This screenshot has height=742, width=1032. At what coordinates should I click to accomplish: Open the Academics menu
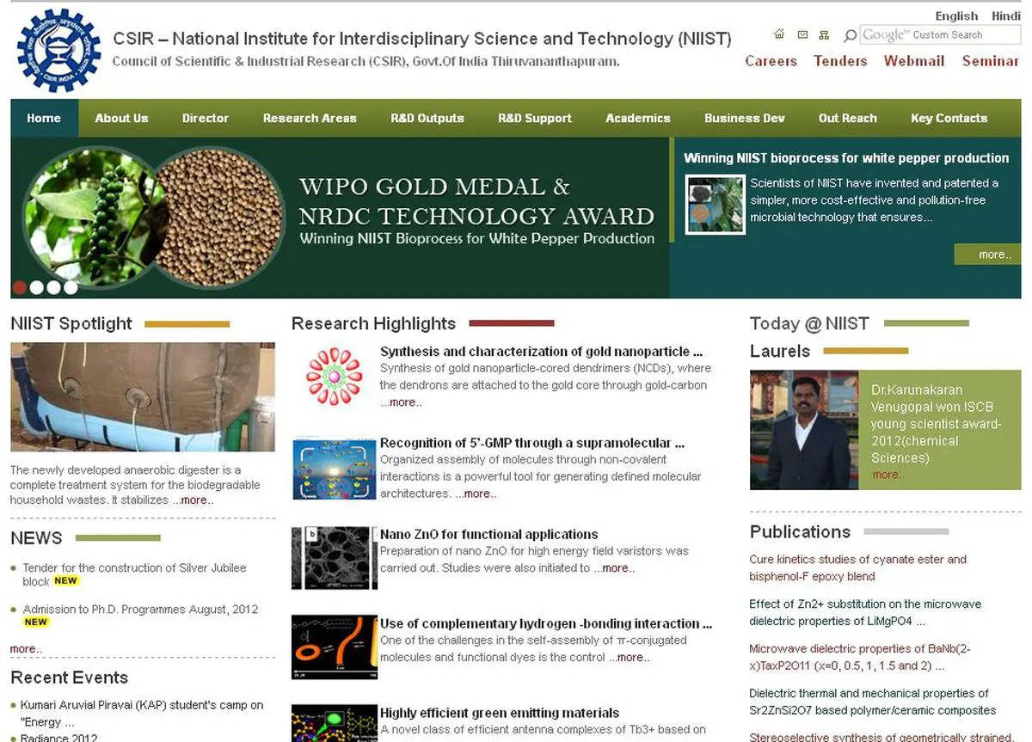(637, 118)
